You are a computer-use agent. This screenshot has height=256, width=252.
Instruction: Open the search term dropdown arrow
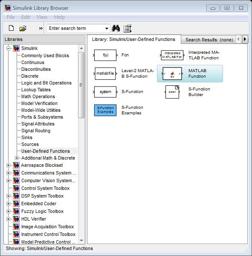[x=107, y=29]
